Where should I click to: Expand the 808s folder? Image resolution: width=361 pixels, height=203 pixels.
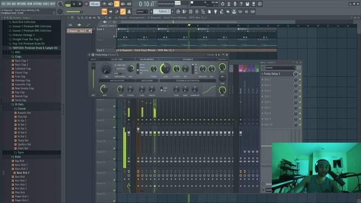click(x=17, y=52)
